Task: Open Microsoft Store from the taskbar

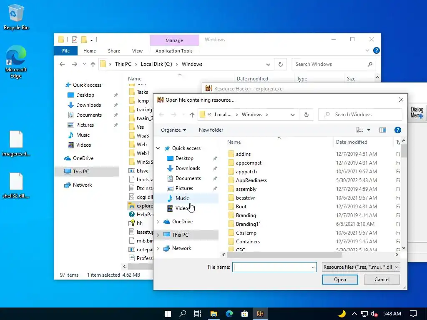Action: (244, 314)
